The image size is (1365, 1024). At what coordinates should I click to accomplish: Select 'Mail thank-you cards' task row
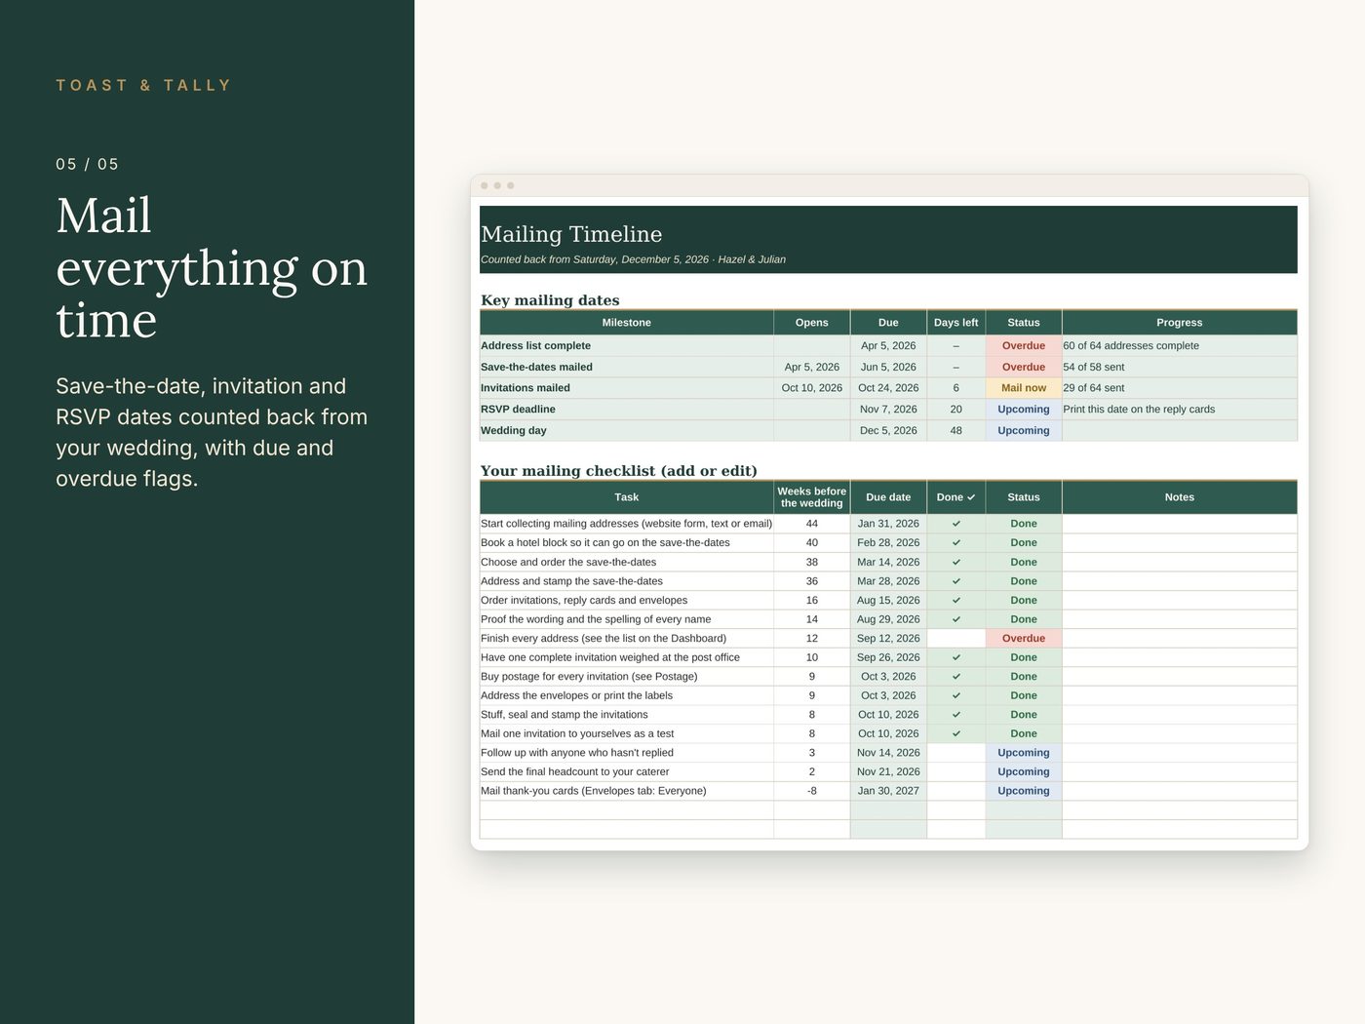tap(627, 791)
